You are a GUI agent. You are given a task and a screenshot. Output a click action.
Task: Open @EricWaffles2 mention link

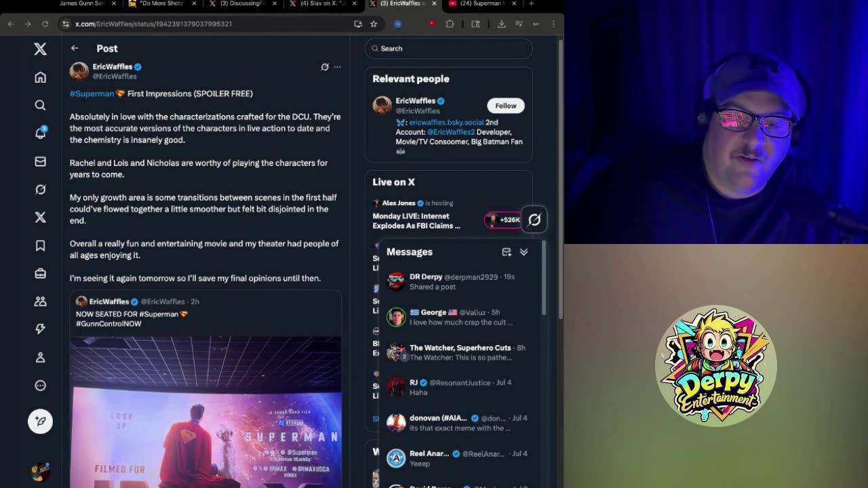tap(451, 132)
